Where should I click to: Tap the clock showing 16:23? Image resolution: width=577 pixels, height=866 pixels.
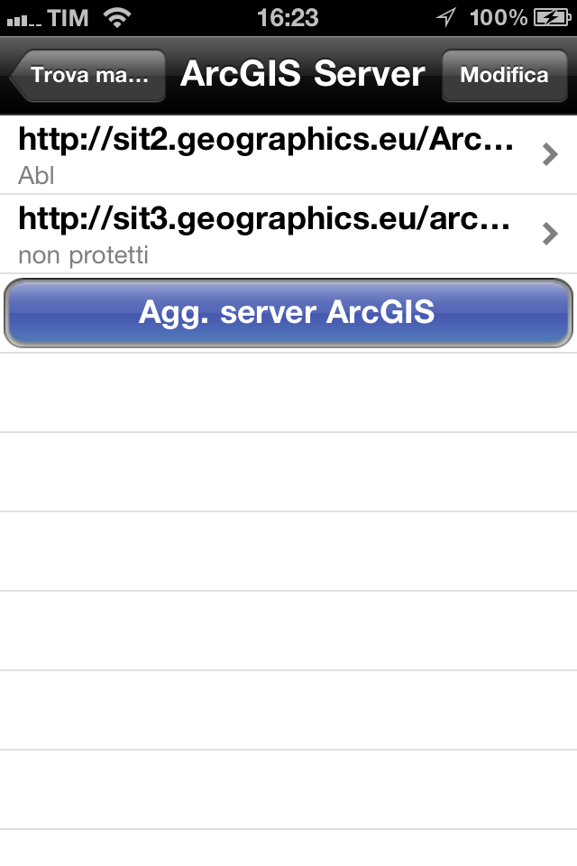coord(288,16)
